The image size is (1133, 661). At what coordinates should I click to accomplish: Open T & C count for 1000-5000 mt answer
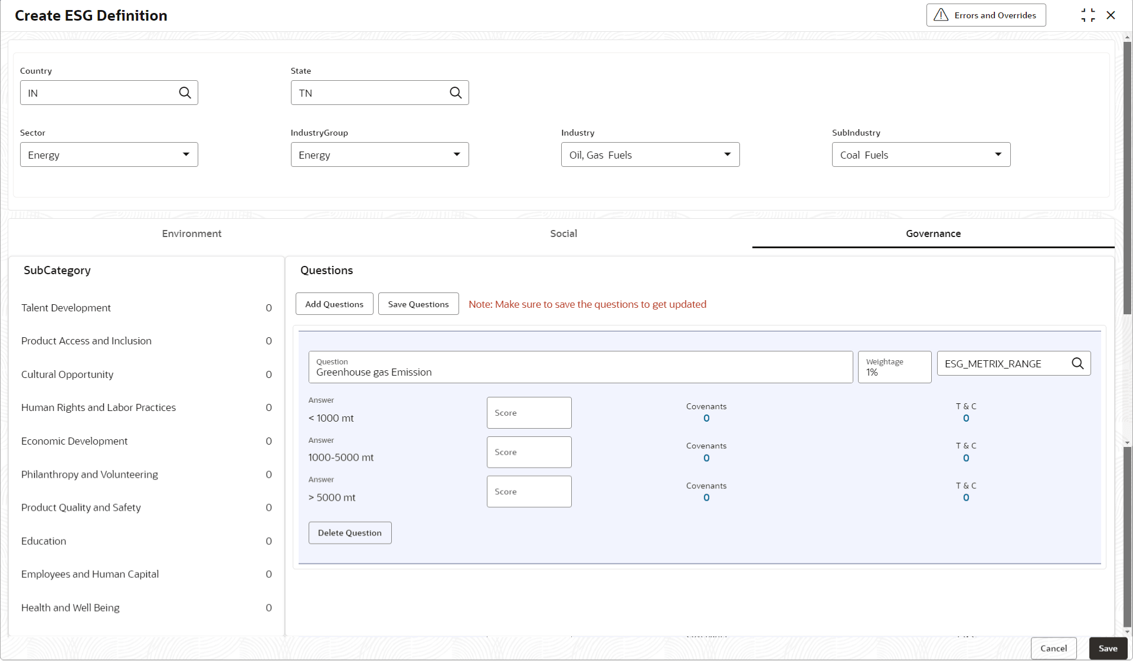point(966,458)
